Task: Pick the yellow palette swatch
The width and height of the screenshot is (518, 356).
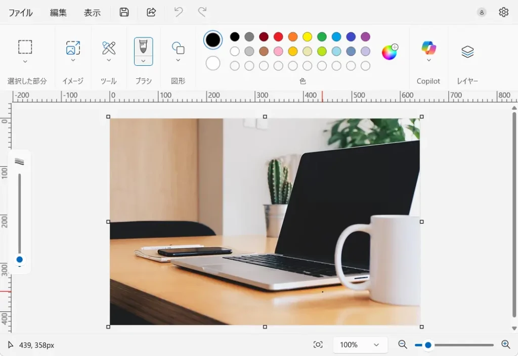Action: (307, 36)
